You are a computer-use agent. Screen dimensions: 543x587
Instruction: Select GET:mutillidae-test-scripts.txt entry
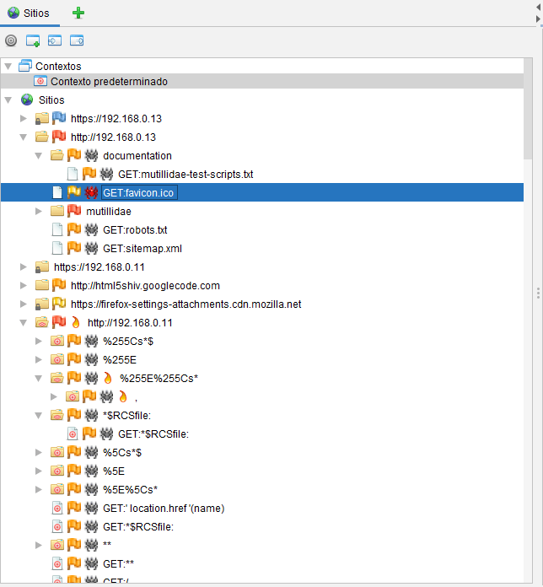click(185, 175)
